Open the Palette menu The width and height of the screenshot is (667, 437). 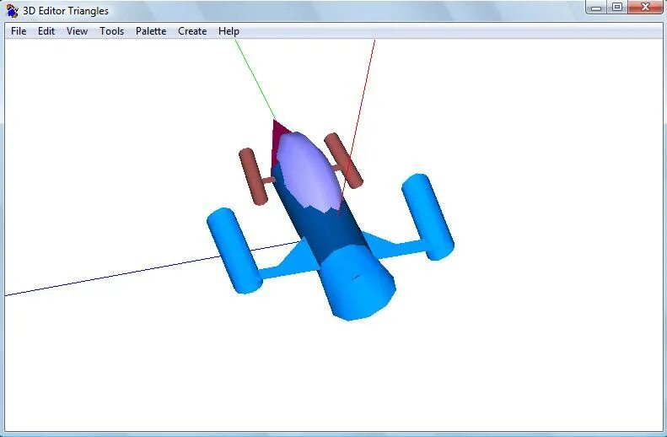(x=151, y=31)
